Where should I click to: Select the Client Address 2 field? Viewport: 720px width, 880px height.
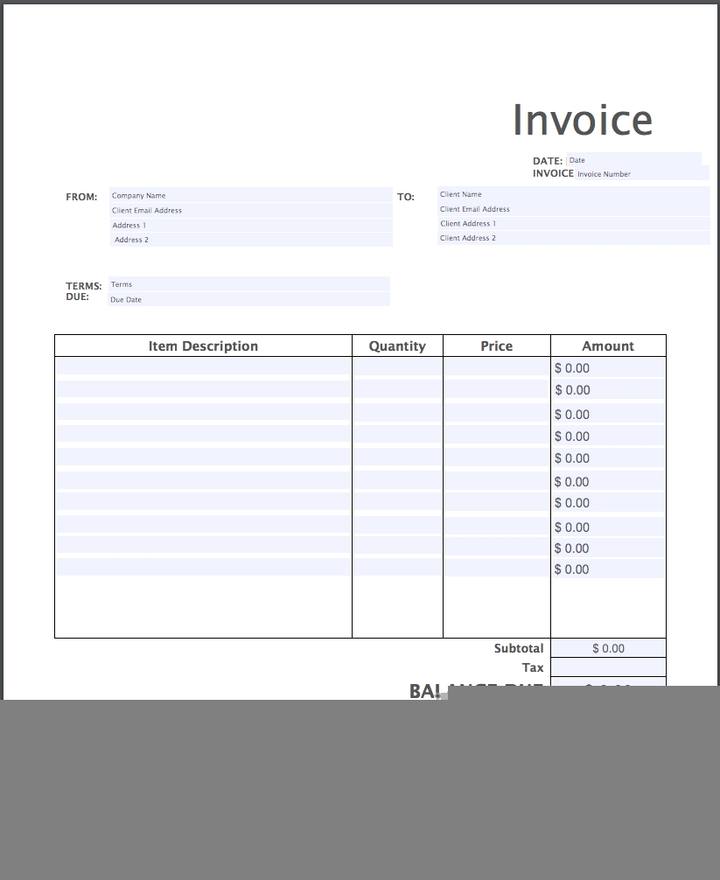573,238
